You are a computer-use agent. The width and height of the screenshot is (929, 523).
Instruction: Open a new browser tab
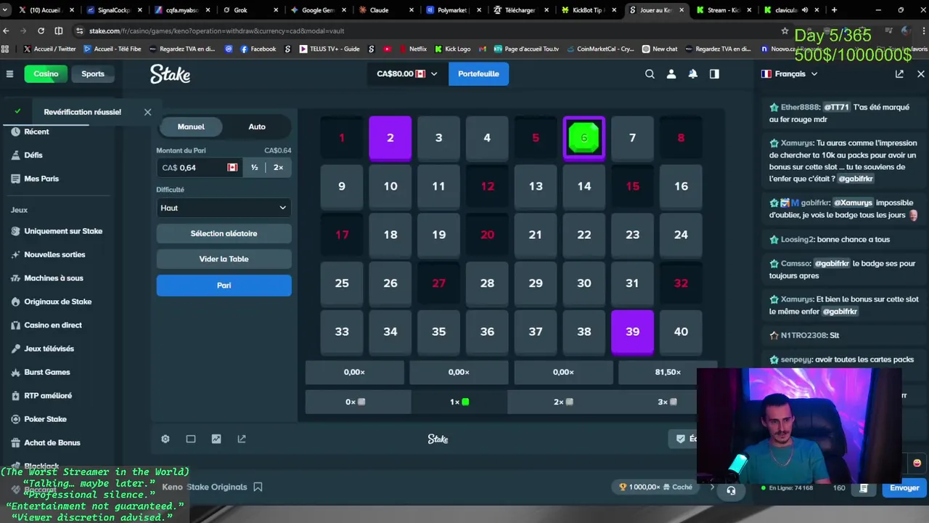[x=834, y=10]
